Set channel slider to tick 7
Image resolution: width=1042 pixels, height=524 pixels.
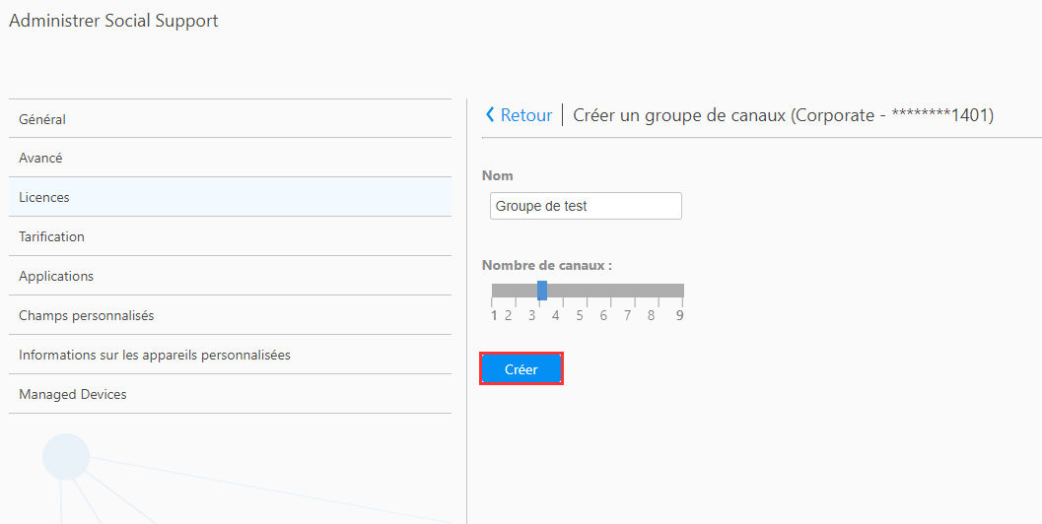[x=635, y=291]
